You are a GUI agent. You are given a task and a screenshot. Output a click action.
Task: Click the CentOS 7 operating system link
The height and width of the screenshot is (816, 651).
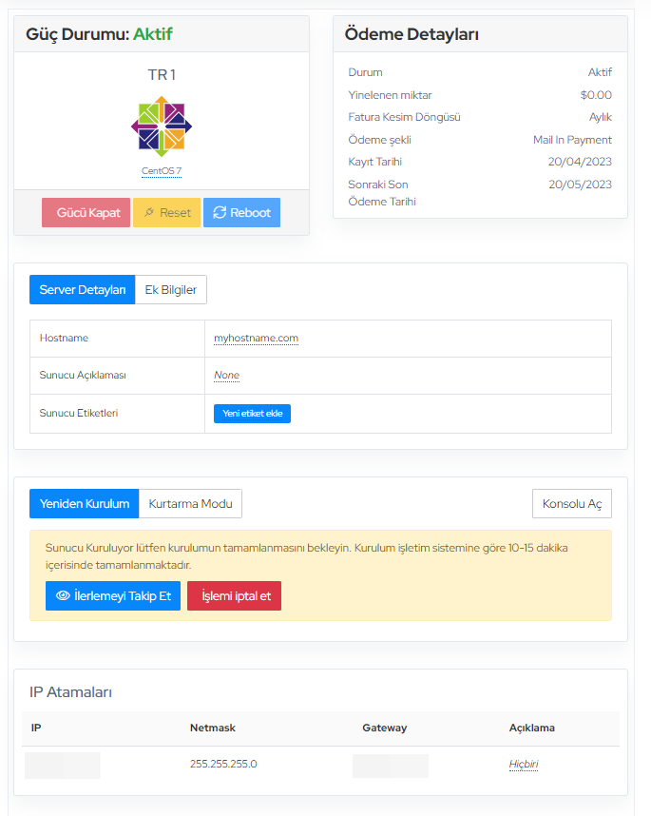162,171
